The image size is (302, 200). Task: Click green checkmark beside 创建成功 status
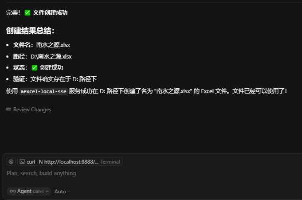(x=35, y=68)
